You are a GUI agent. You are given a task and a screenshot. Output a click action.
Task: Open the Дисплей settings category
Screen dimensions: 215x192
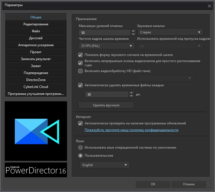(36, 38)
